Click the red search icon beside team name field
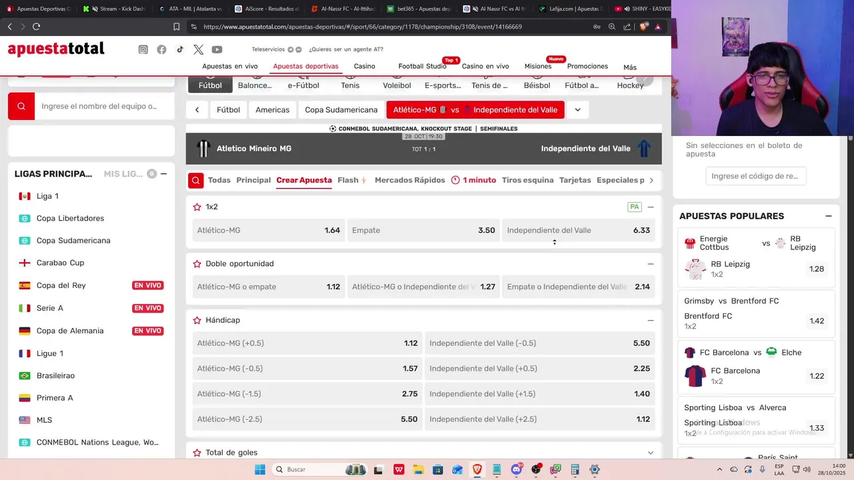 coord(21,106)
